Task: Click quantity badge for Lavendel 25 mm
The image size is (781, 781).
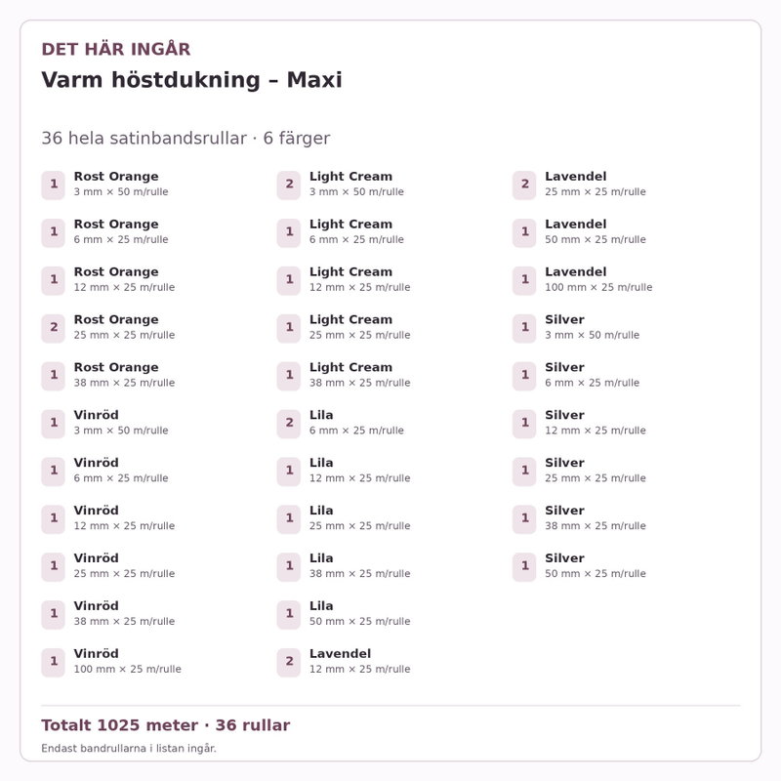Action: [524, 185]
